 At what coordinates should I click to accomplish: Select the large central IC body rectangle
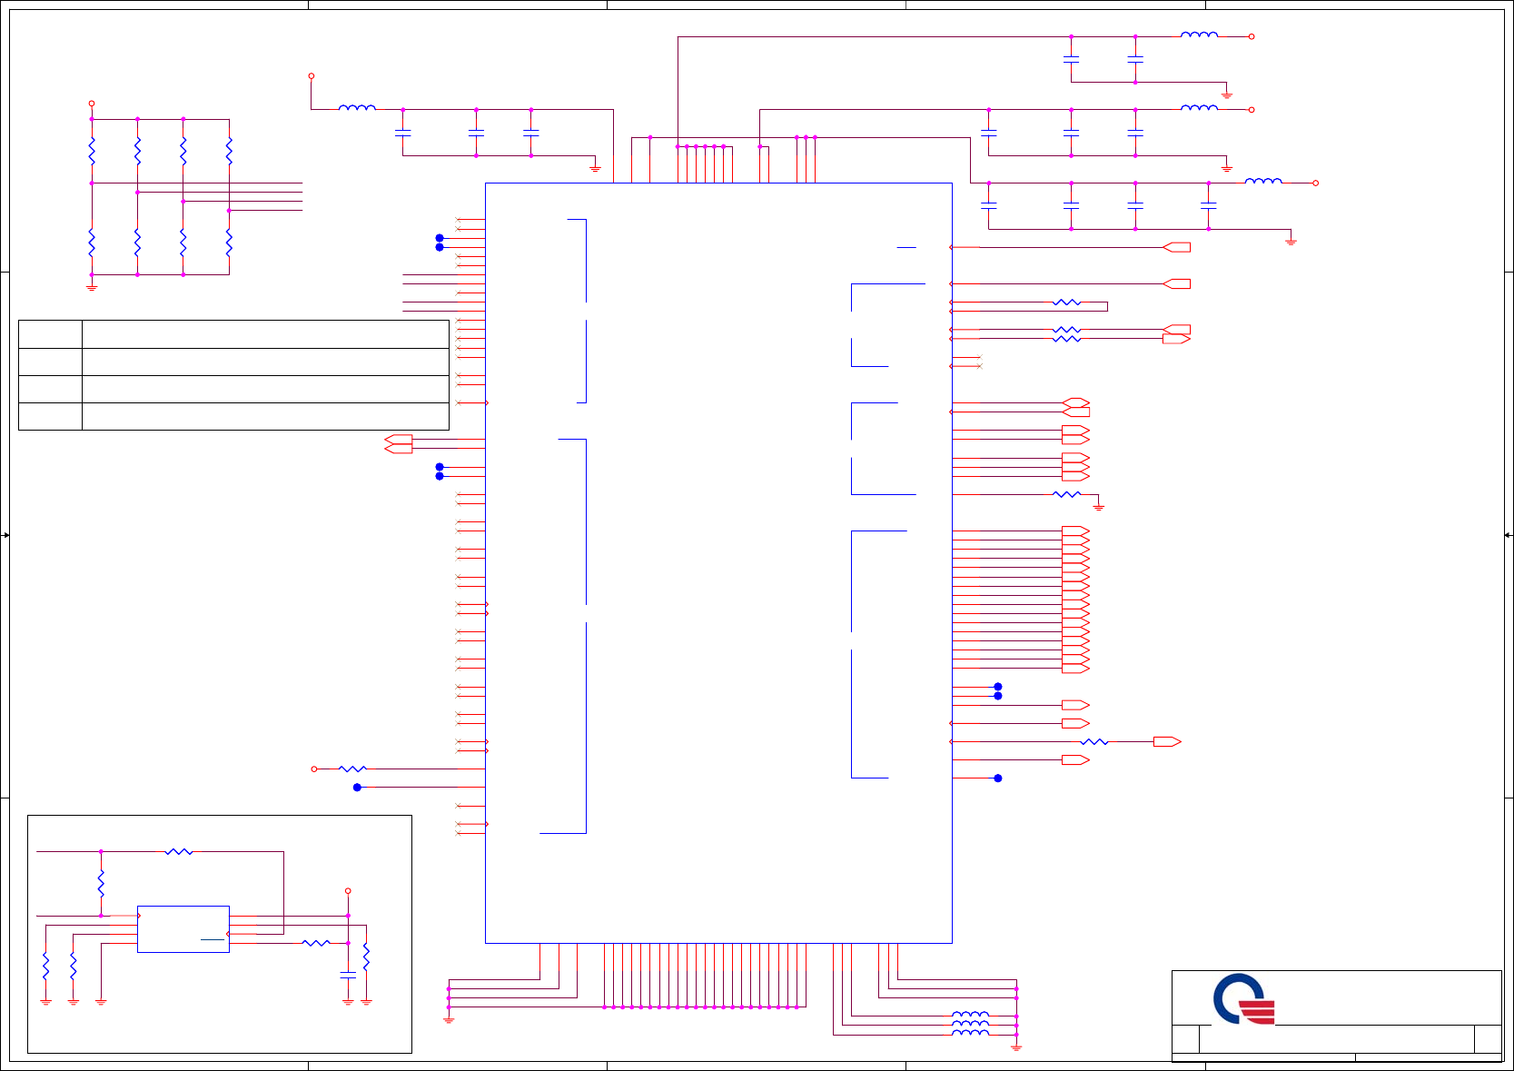click(718, 563)
